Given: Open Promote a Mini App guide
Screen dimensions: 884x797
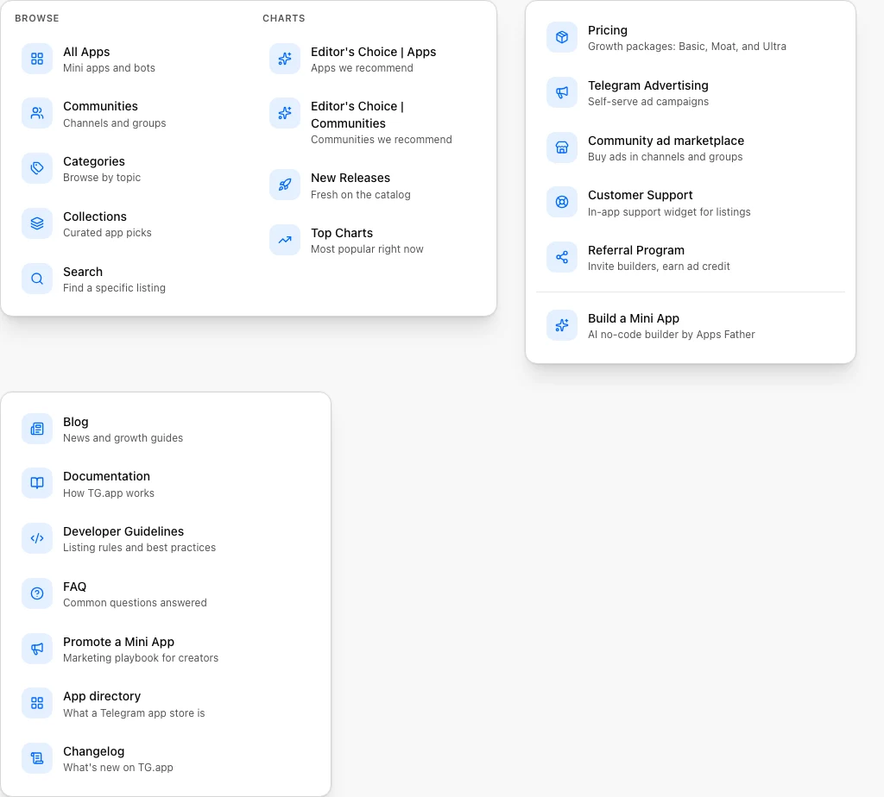Looking at the screenshot, I should click(x=166, y=650).
